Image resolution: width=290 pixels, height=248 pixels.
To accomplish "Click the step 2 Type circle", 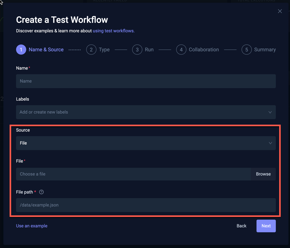I will [91, 49].
